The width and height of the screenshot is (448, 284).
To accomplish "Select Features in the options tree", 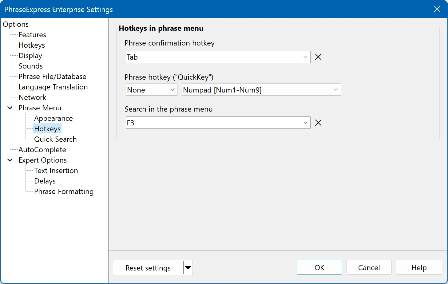I will 32,35.
